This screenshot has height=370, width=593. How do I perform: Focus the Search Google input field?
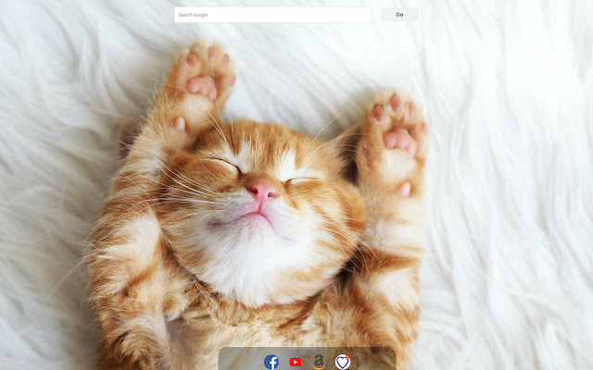272,15
